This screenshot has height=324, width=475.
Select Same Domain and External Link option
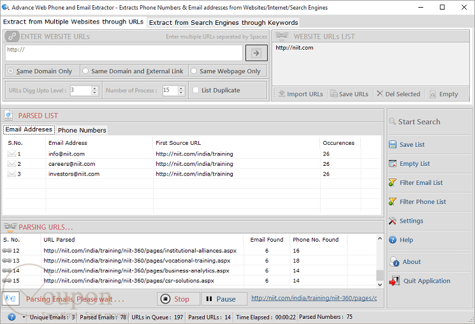85,71
